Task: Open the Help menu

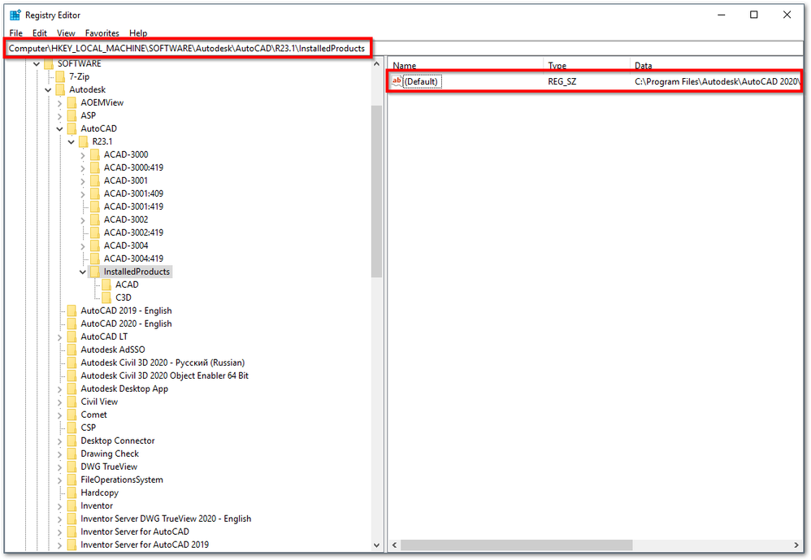Action: [138, 33]
